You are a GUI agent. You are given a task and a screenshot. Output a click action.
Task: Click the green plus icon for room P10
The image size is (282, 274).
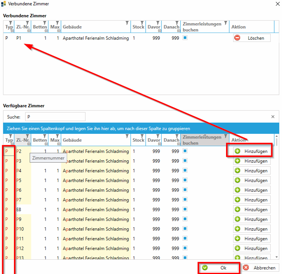(x=238, y=229)
